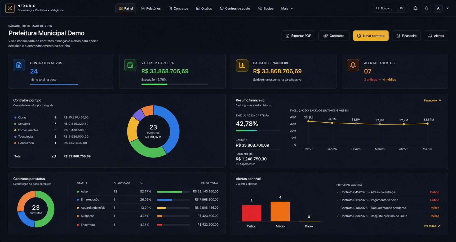Click the Obras blue legend dot
The image size is (456, 242).
(15, 118)
